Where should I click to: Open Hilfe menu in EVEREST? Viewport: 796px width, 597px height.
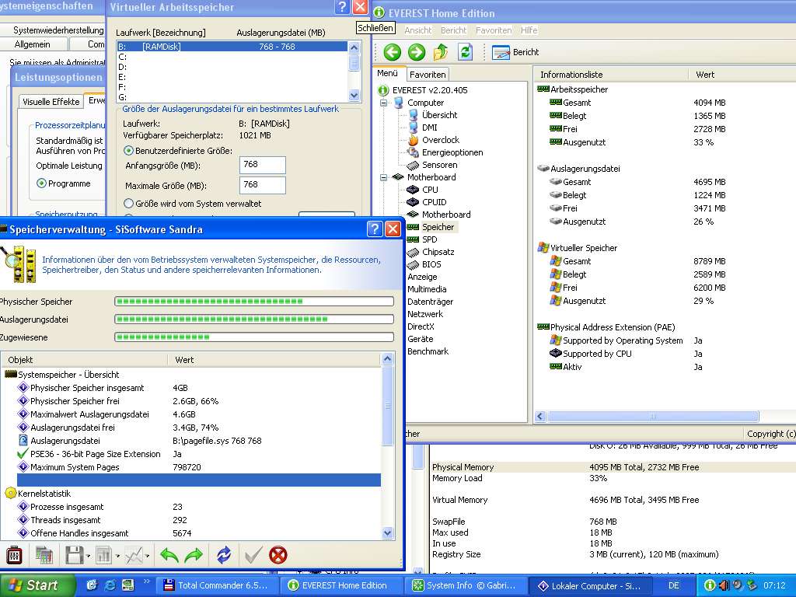pos(529,30)
